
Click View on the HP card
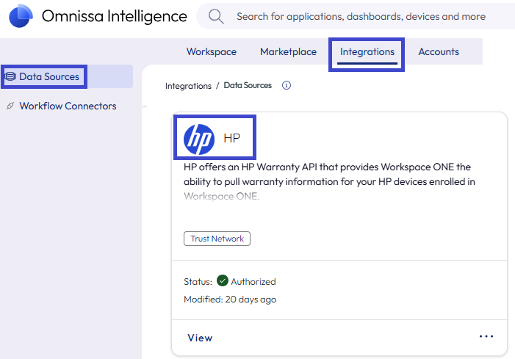click(x=200, y=338)
